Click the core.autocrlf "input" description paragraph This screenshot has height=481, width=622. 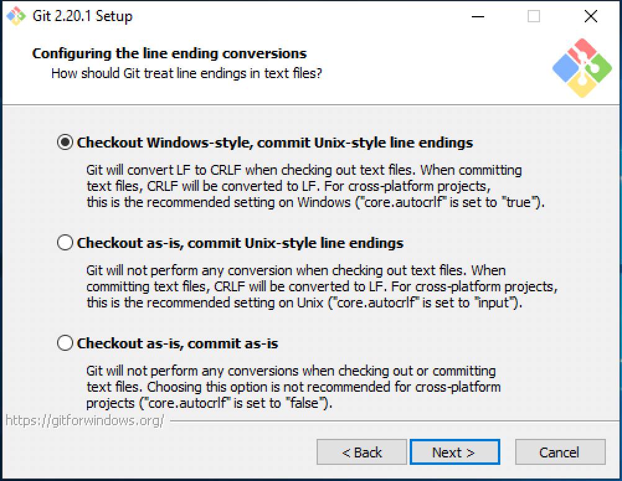coord(322,286)
